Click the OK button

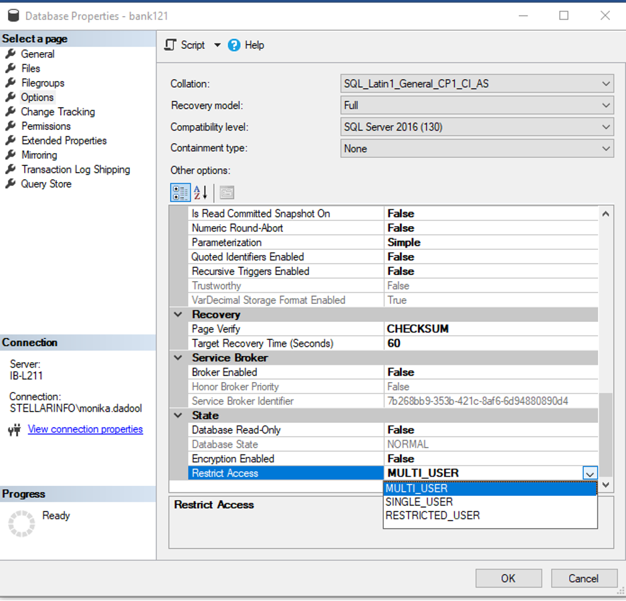tap(508, 578)
